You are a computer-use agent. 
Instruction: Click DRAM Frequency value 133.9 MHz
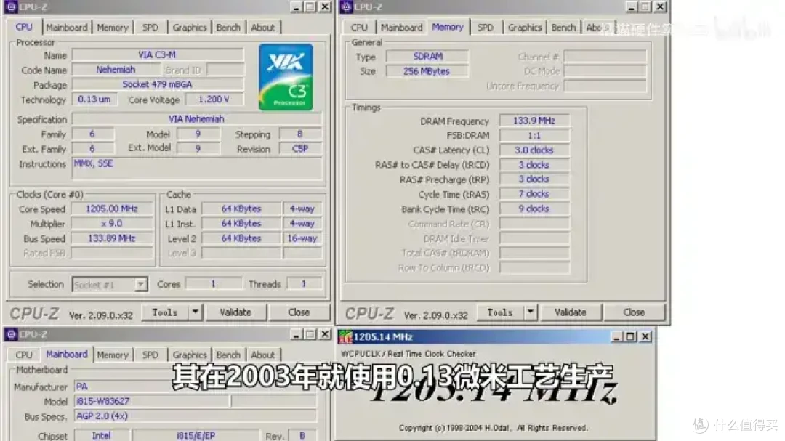point(534,121)
